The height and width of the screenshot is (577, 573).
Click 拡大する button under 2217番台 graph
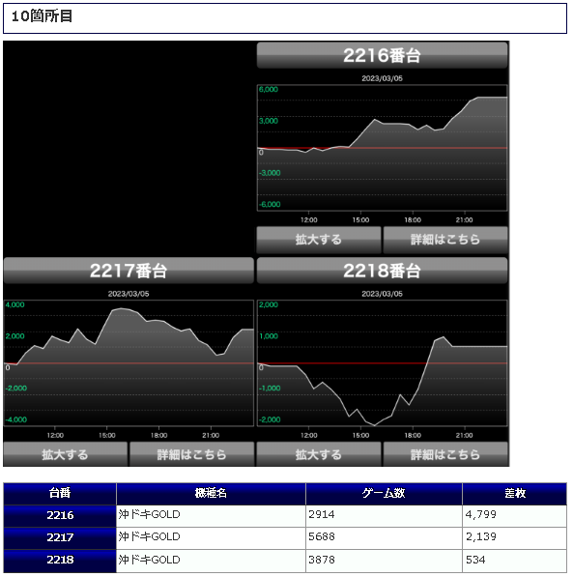65,454
